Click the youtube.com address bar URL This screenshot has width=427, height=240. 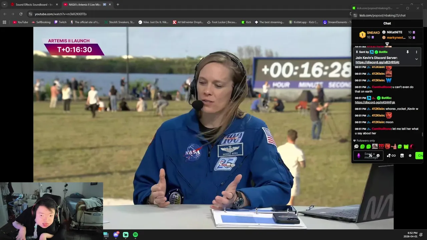pyautogui.click(x=60, y=14)
